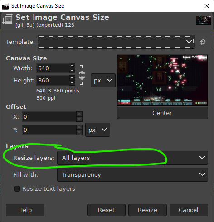Viewport: 214px width, 222px height.
Task: Click the Center button
Action: [x=162, y=113]
